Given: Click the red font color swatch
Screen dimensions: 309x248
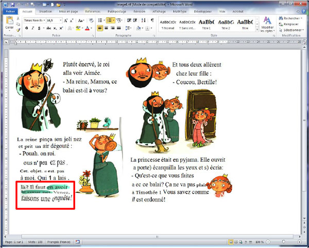Looking at the screenshot, I should pos(88,28).
